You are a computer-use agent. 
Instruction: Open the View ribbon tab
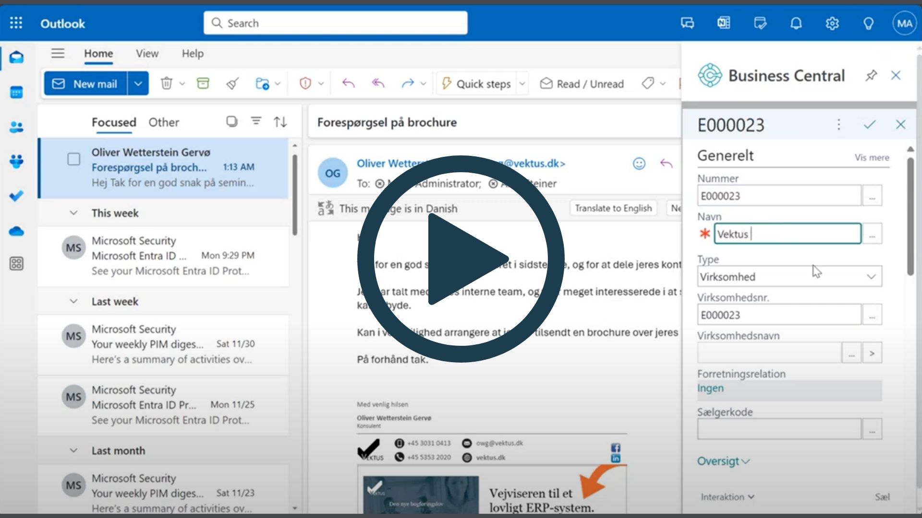pyautogui.click(x=147, y=53)
